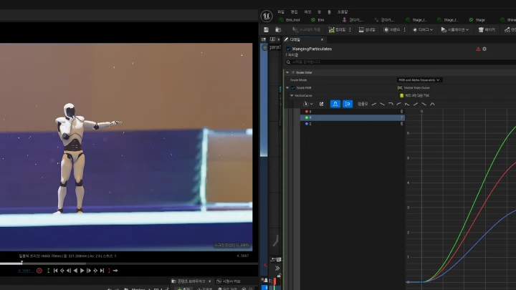Click the record button in sequencer

[x=39, y=271]
